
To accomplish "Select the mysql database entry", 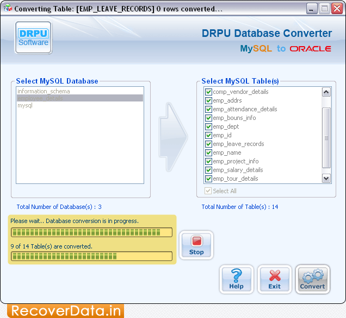I will tap(80, 105).
